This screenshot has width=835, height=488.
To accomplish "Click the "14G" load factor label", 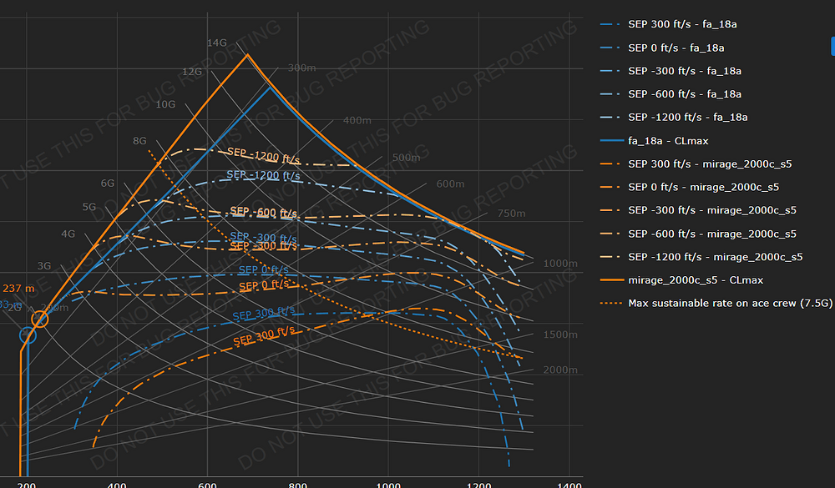I will click(x=217, y=43).
